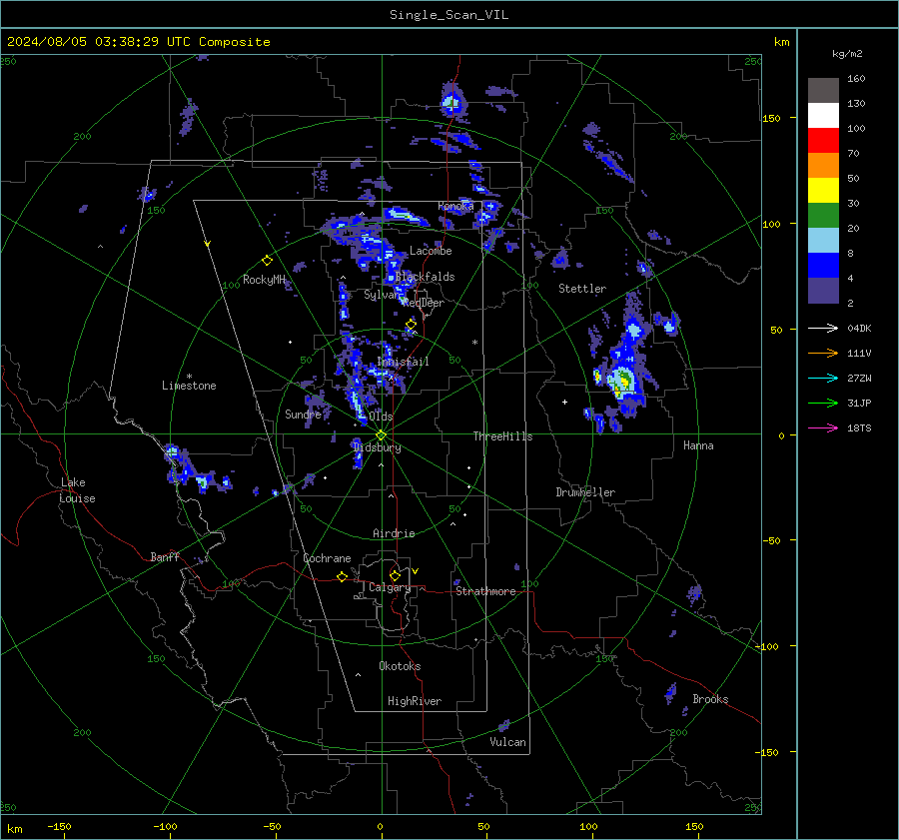Click the Banff town label
This screenshot has height=840, width=899.
[165, 556]
